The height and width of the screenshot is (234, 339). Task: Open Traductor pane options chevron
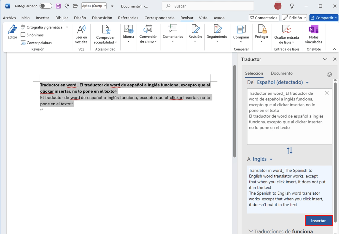[325, 59]
